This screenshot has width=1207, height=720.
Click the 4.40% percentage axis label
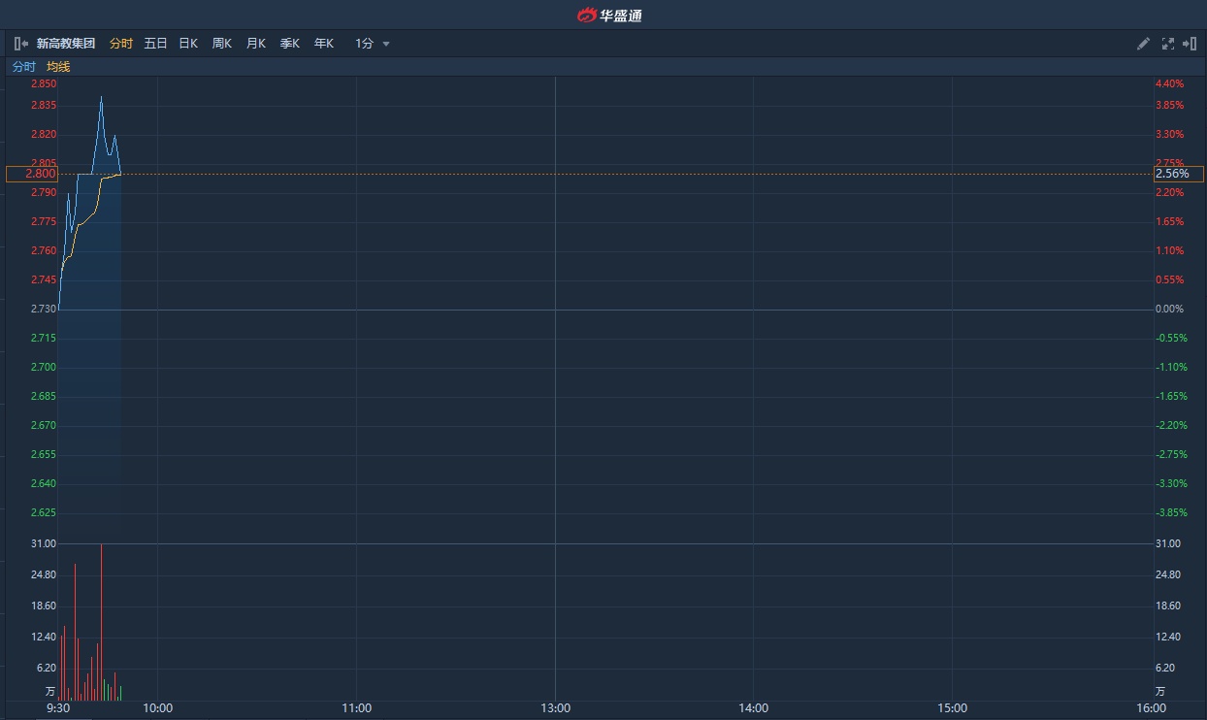(x=1169, y=83)
